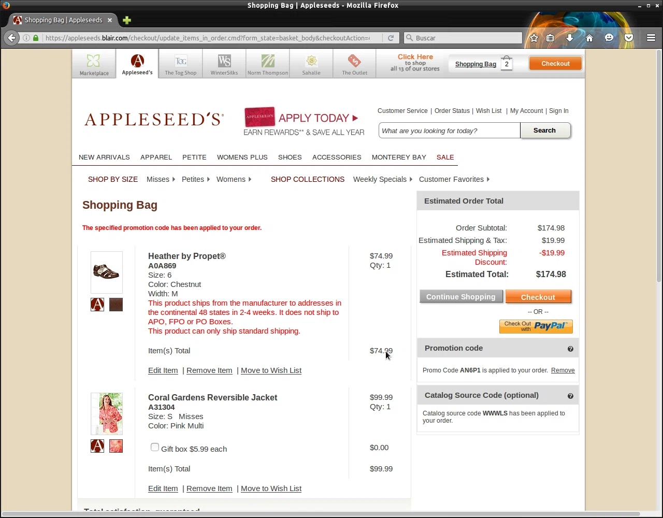Screen dimensions: 663x518
Task: Focus the 'What are you looking for today?' field
Action: click(x=449, y=131)
